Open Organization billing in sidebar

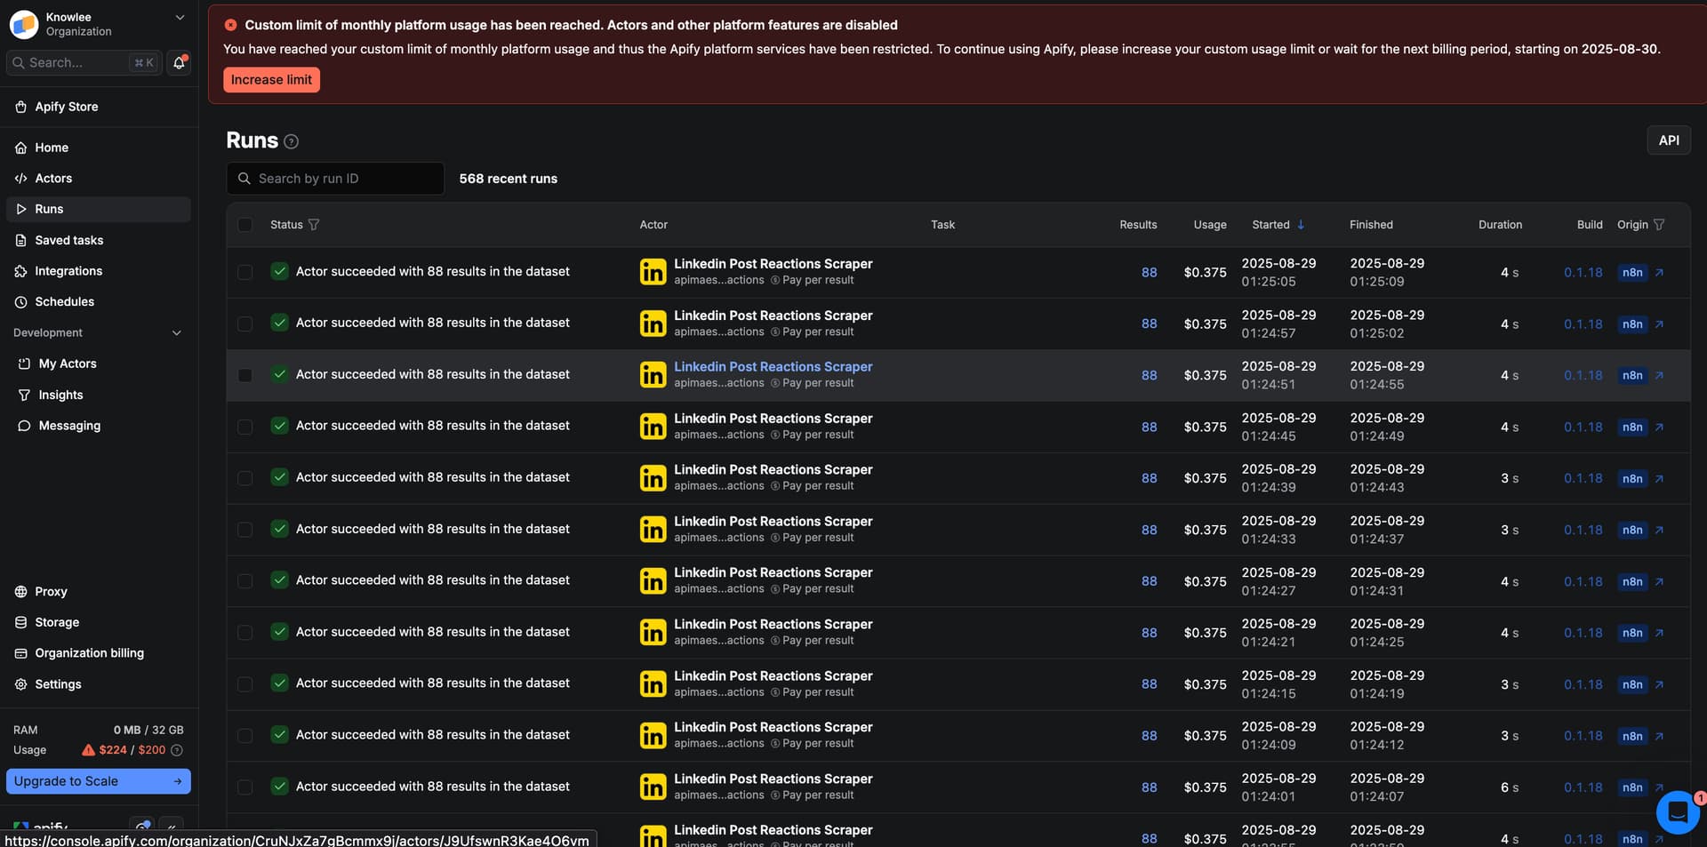pos(99,653)
